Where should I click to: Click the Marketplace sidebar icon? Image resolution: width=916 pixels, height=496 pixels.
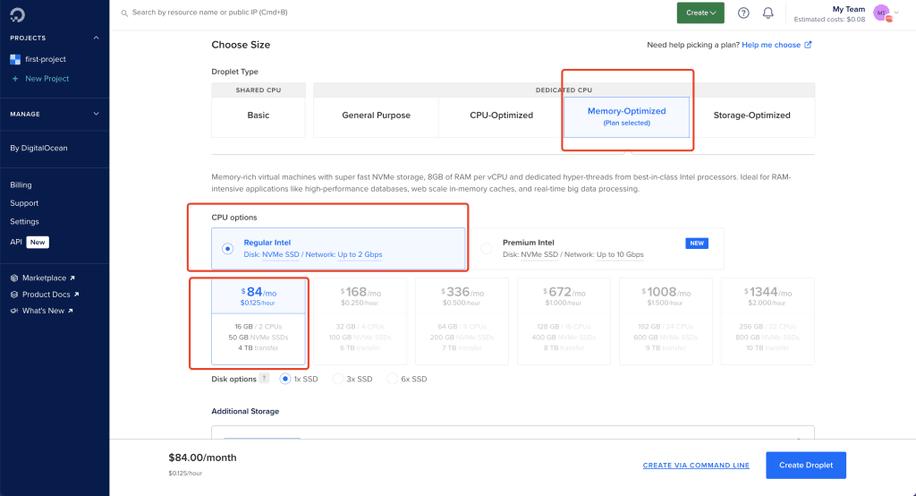(x=14, y=278)
